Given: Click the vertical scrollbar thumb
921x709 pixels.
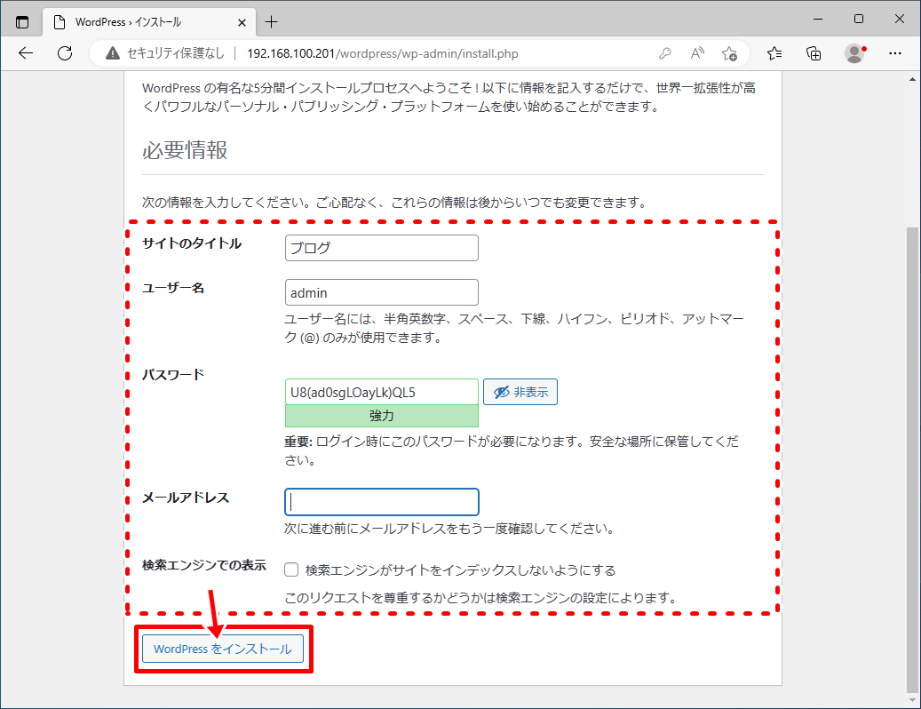Looking at the screenshot, I should [x=912, y=458].
